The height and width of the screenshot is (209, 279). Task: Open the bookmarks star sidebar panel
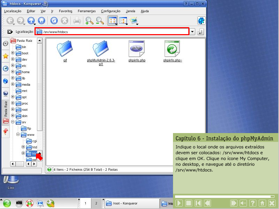click(6, 56)
